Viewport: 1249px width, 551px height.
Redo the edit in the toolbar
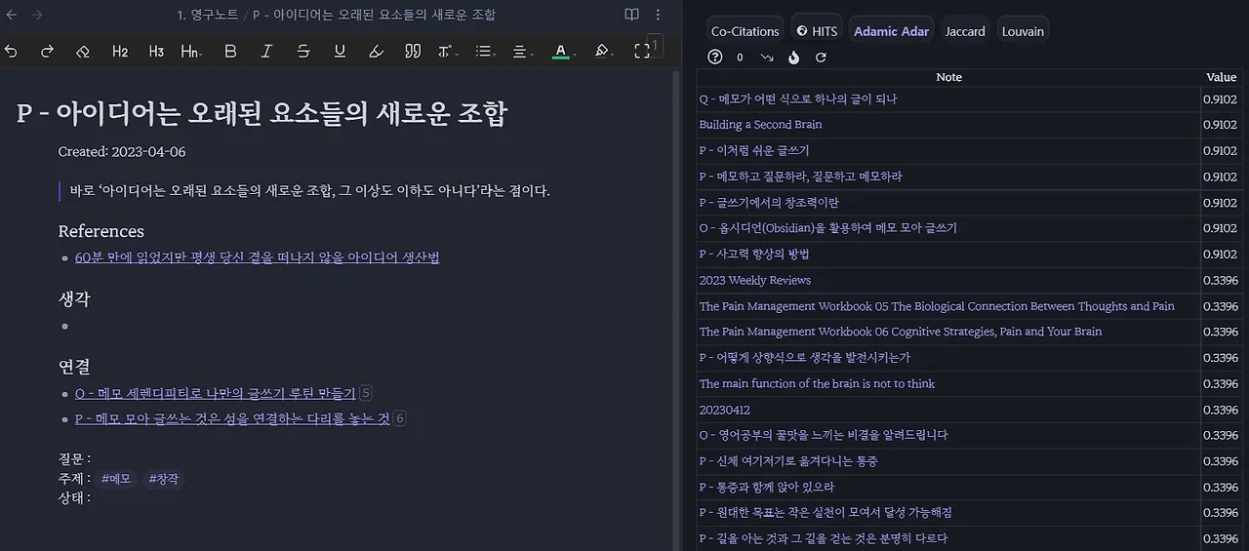[x=47, y=51]
